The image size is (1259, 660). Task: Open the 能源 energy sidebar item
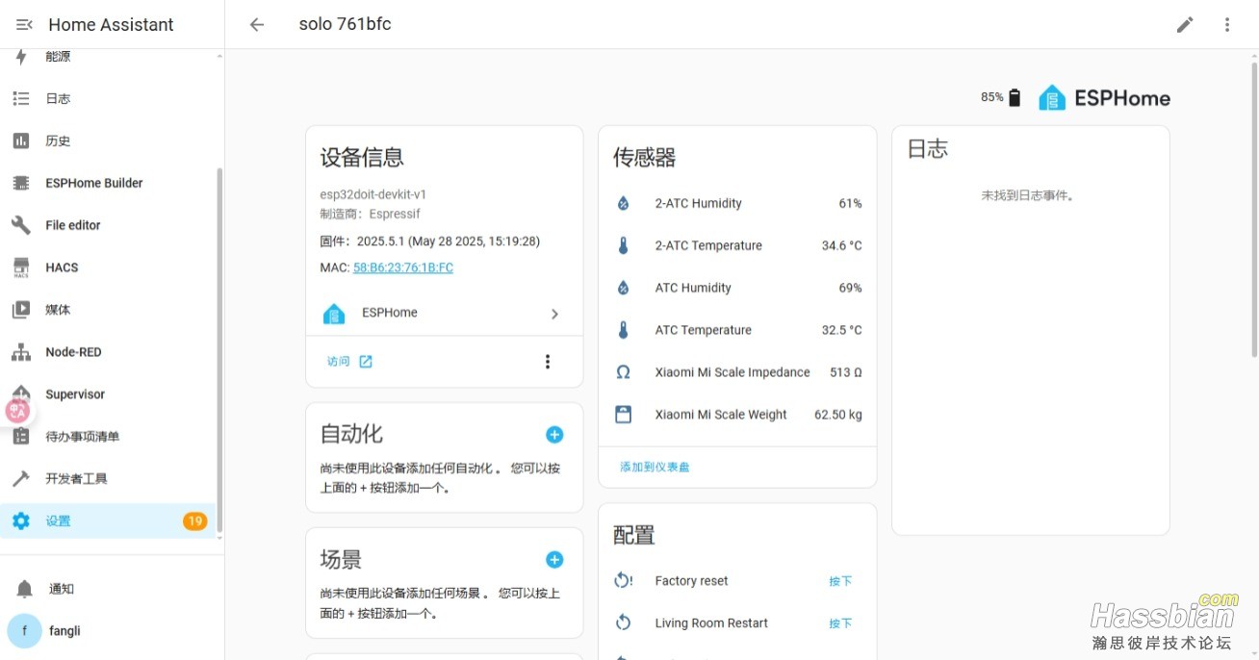click(x=110, y=57)
